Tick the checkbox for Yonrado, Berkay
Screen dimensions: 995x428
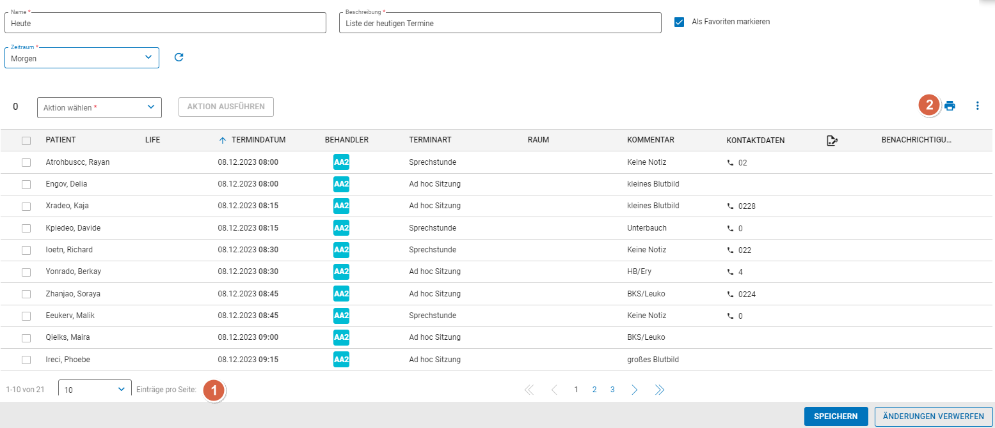pyautogui.click(x=26, y=272)
